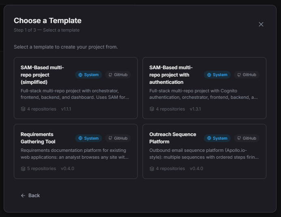281x217 pixels.
Task: Click GitHub badge on Outreach Sequence Platform
Action: point(246,138)
